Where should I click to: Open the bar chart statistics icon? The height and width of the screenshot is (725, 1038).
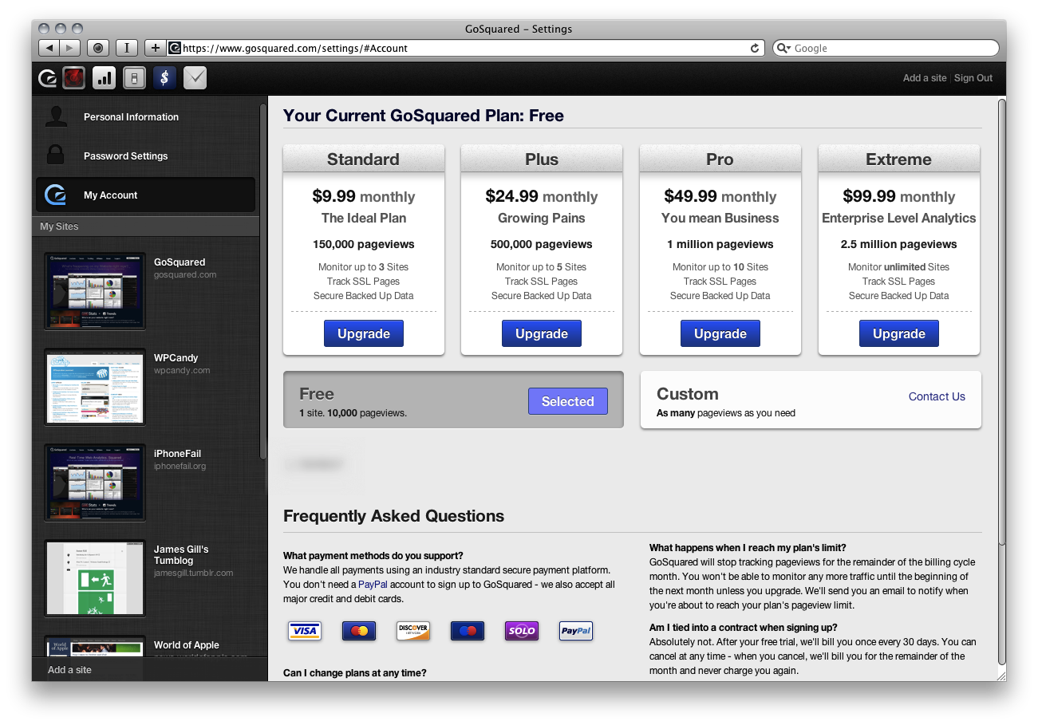click(105, 77)
